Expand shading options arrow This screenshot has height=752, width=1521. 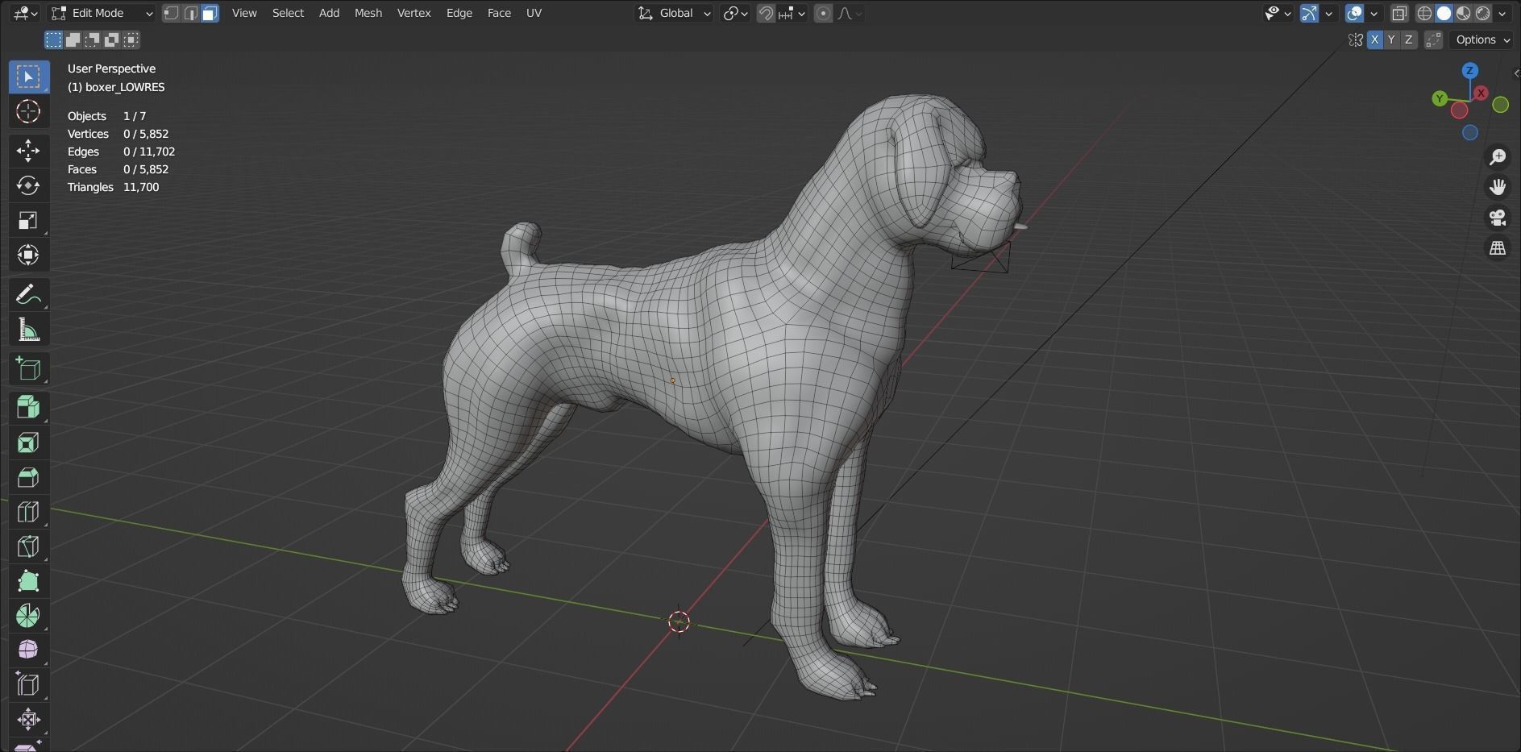tap(1502, 13)
